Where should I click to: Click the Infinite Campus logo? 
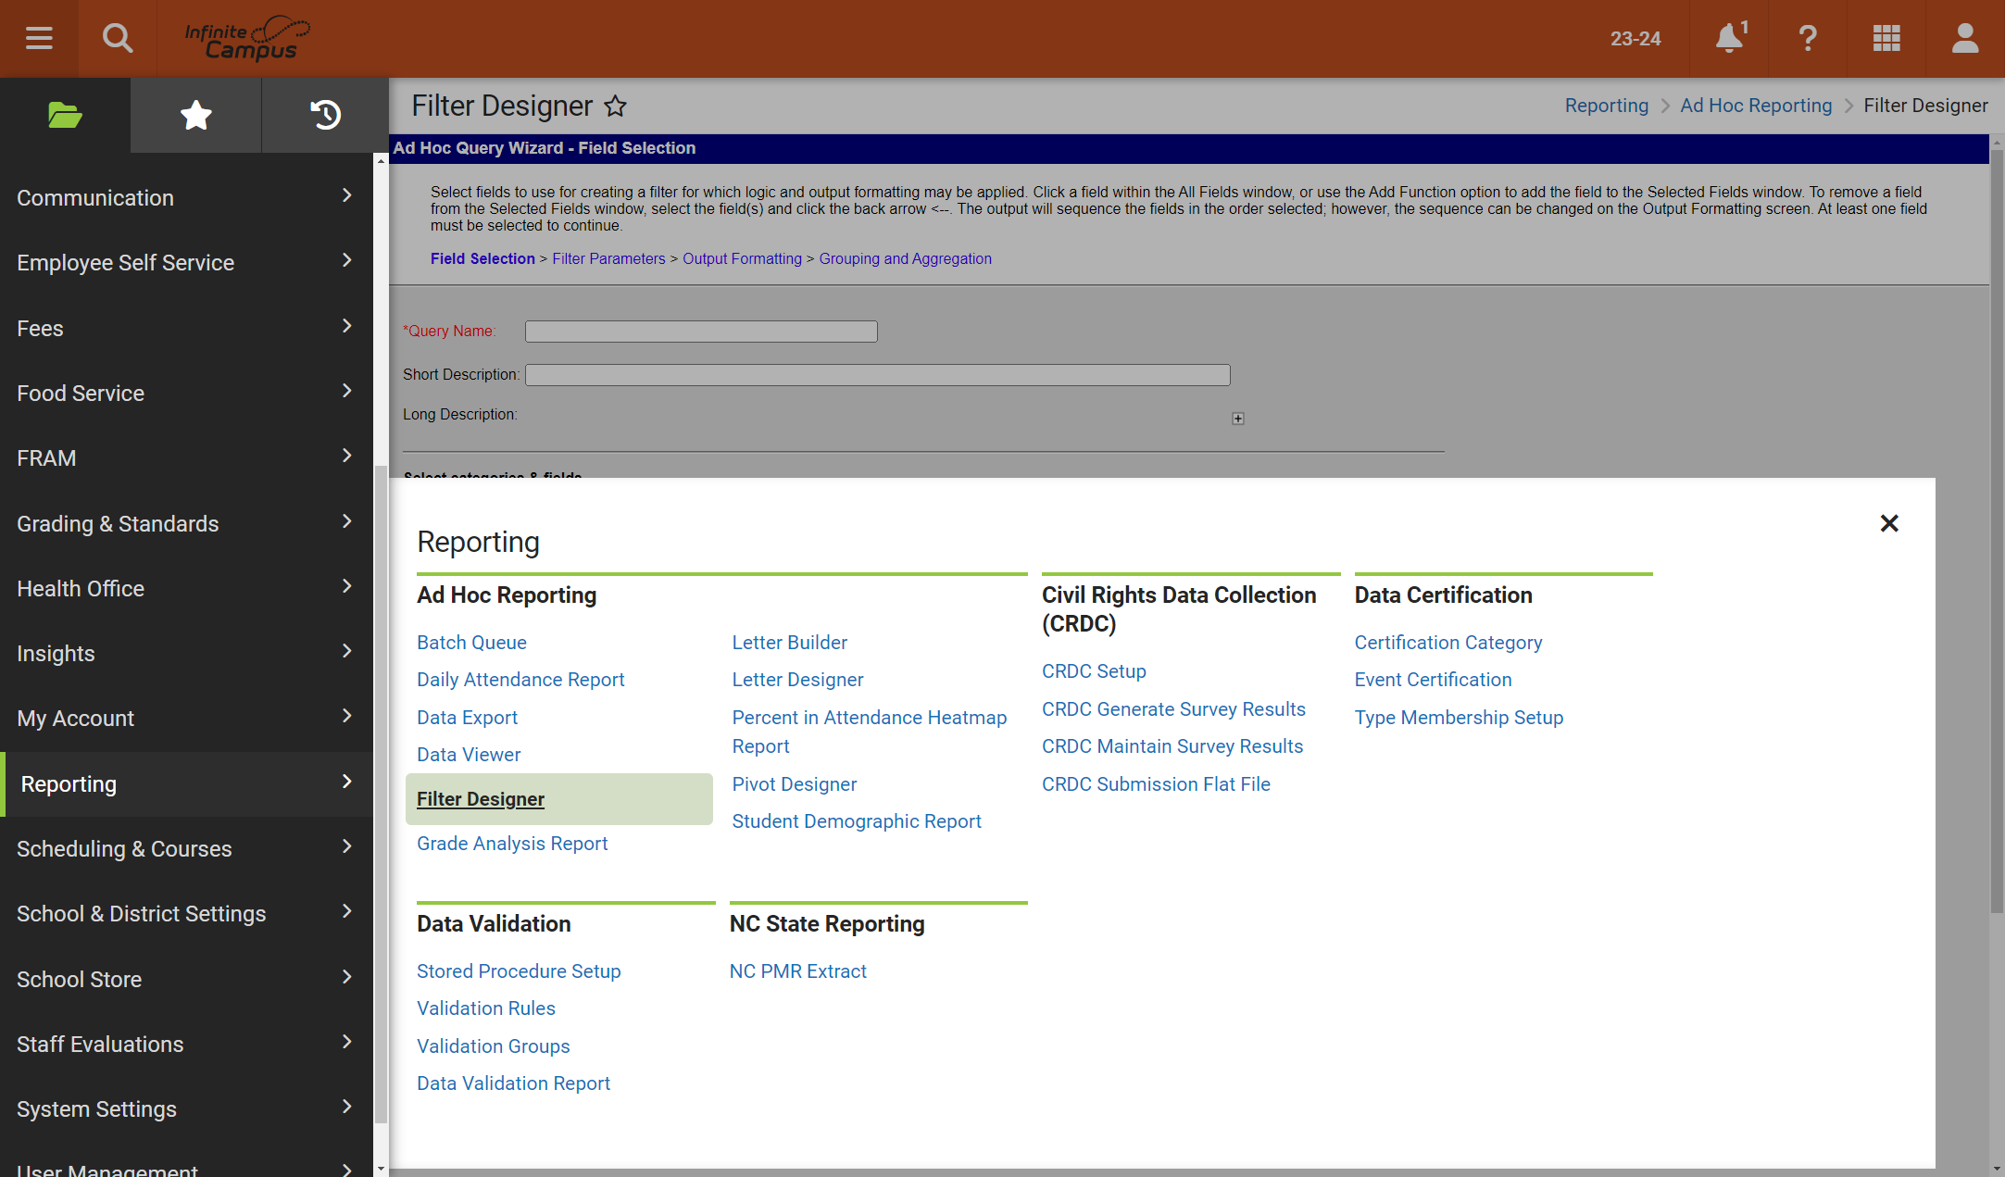click(247, 38)
